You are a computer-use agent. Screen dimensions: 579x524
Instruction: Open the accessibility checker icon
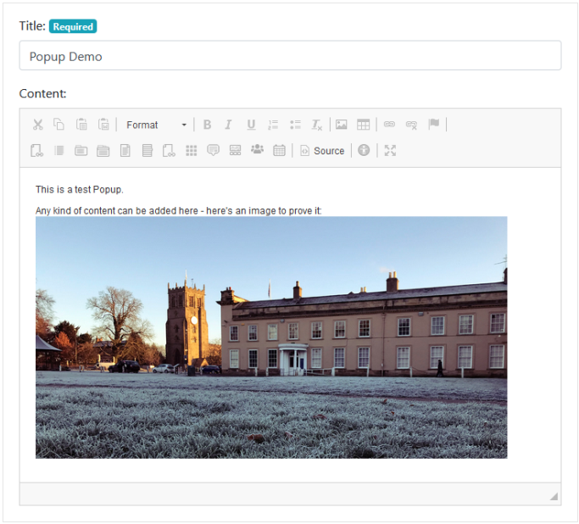(x=364, y=150)
